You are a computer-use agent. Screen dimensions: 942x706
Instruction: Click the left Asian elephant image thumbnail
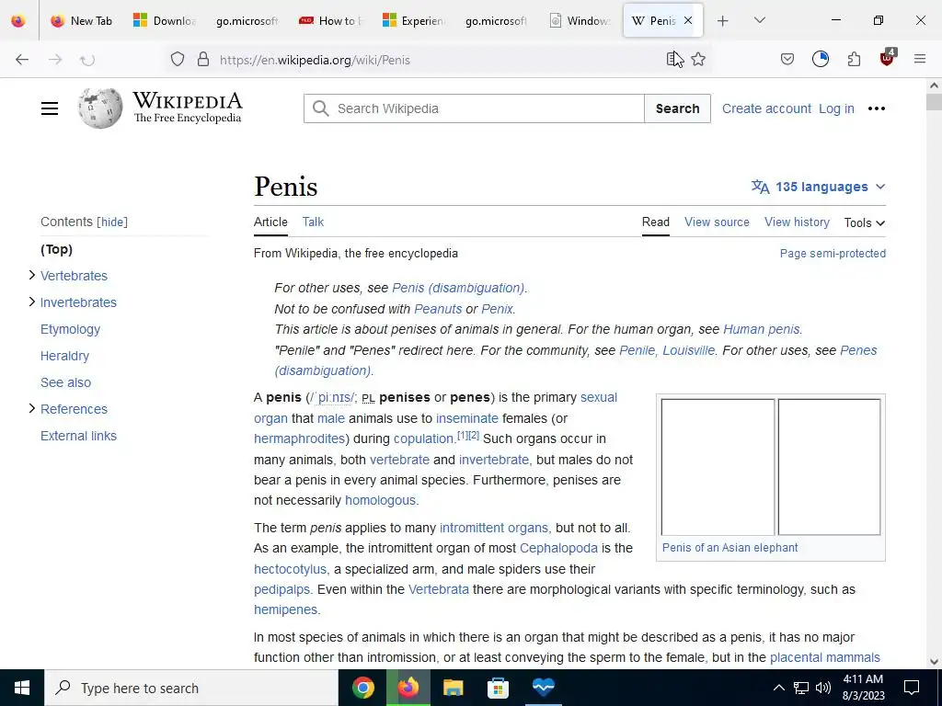[x=718, y=466]
